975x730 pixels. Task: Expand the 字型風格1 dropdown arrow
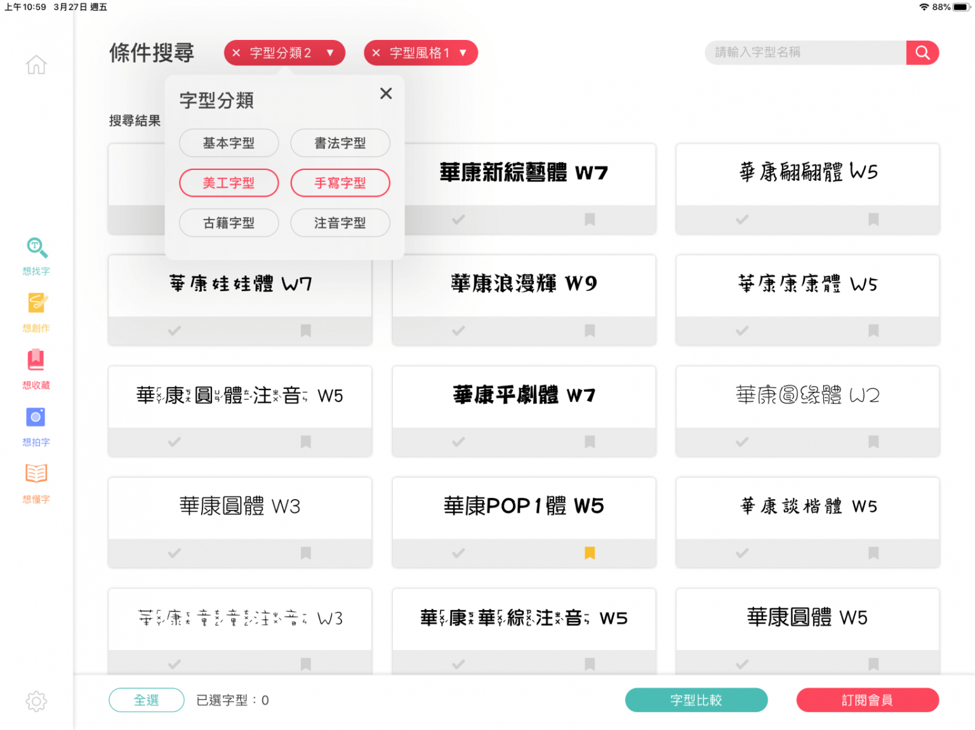click(x=463, y=53)
